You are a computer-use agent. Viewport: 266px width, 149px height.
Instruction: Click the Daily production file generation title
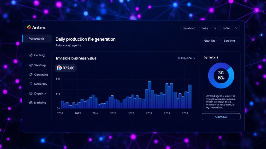point(85,39)
